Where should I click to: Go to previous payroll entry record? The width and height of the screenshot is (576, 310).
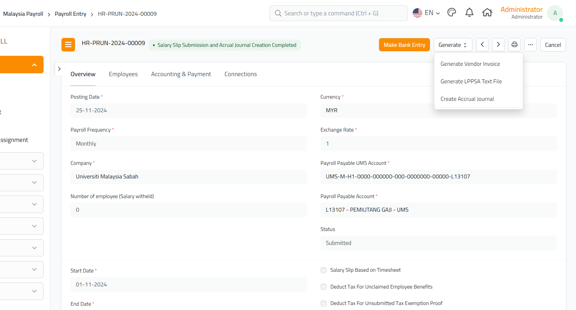pyautogui.click(x=482, y=45)
